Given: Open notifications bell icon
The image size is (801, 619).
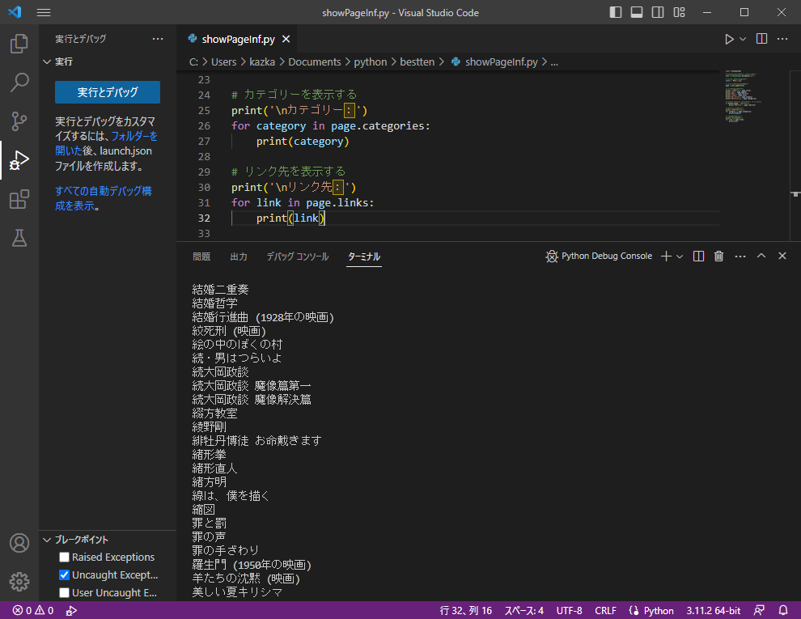Looking at the screenshot, I should [782, 610].
